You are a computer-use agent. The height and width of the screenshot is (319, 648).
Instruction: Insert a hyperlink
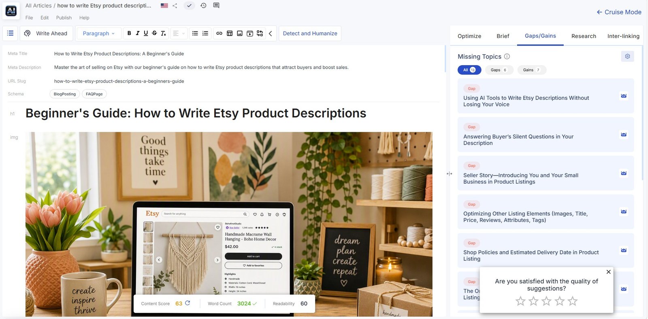click(219, 33)
